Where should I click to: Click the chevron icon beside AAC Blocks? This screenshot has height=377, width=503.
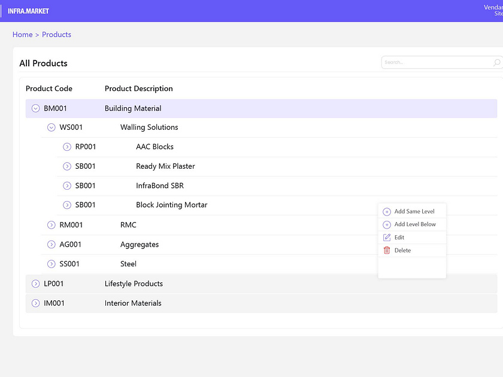66,147
